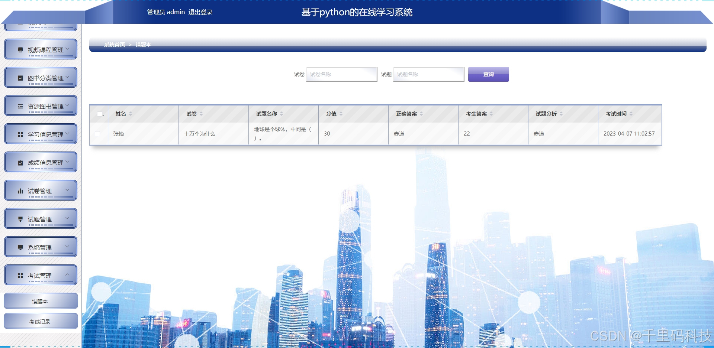
Task: Check the row checkbox for 张怡
Action: pyautogui.click(x=97, y=134)
